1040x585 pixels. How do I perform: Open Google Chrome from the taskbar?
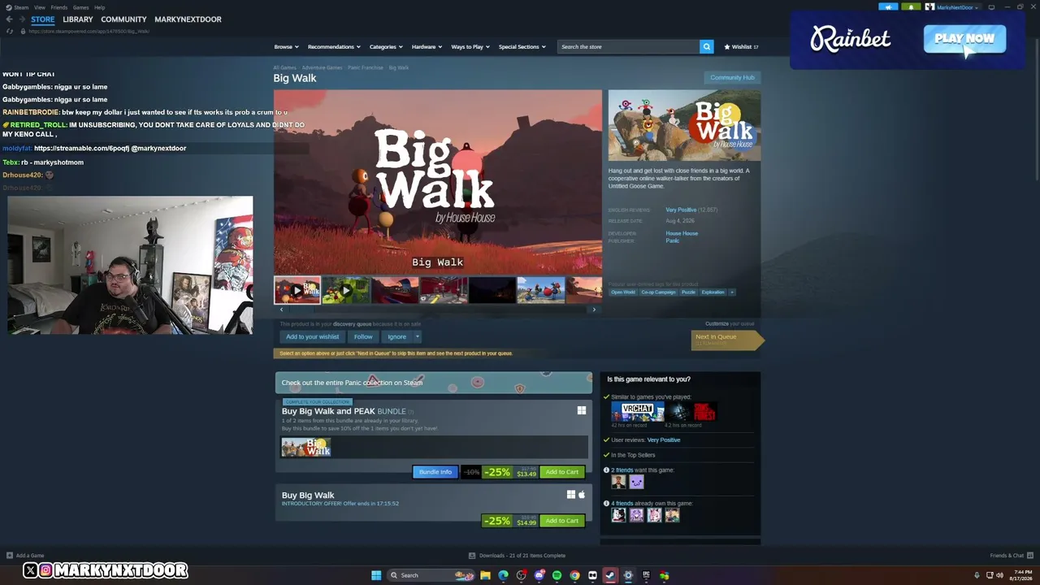tap(574, 575)
